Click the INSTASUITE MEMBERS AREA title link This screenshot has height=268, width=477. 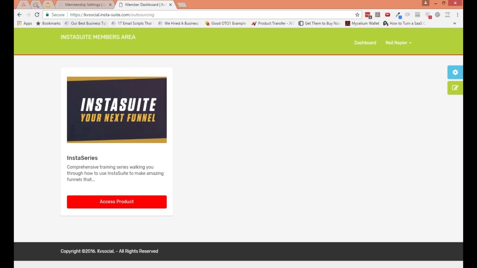pos(98,37)
